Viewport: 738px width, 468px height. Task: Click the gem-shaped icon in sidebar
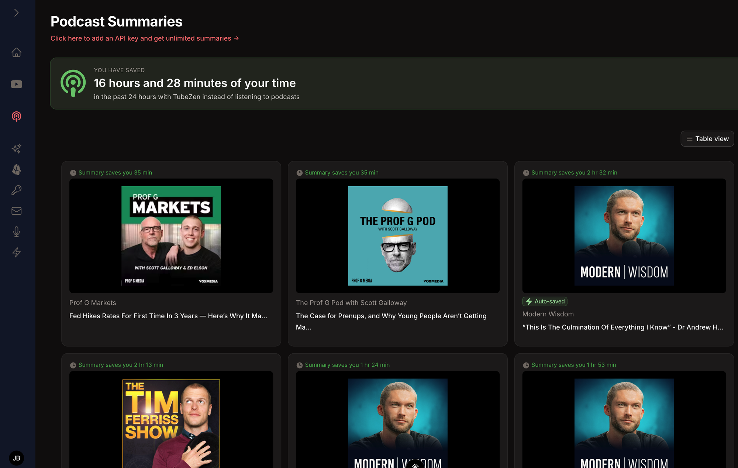click(x=16, y=169)
